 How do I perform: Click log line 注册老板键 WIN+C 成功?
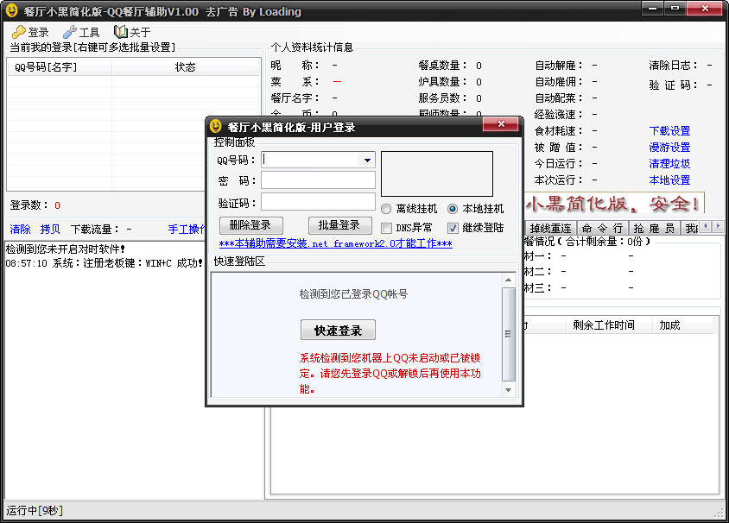pyautogui.click(x=105, y=263)
